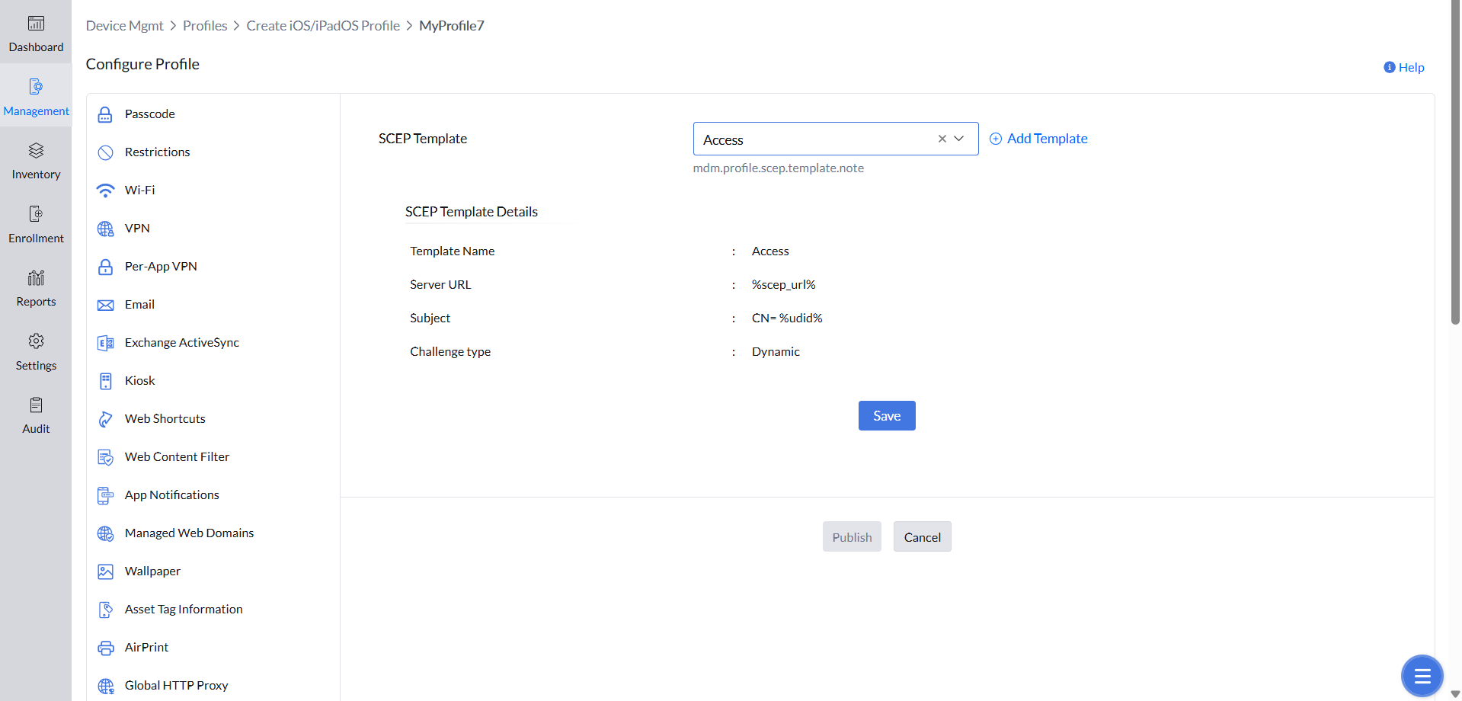Select the Wi-Fi payload icon
The image size is (1462, 701).
pyautogui.click(x=105, y=190)
